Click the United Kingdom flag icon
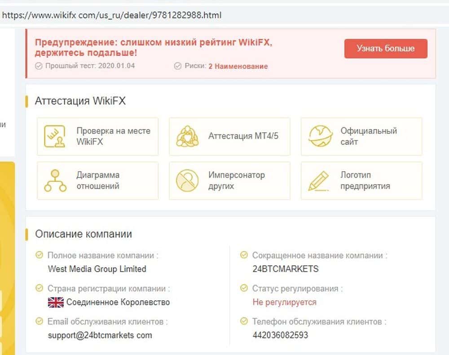 (x=56, y=302)
